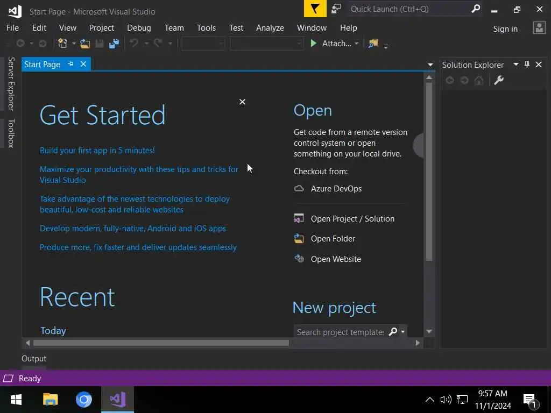Click the Open Project / Solution link
This screenshot has width=551, height=413.
pyautogui.click(x=352, y=218)
